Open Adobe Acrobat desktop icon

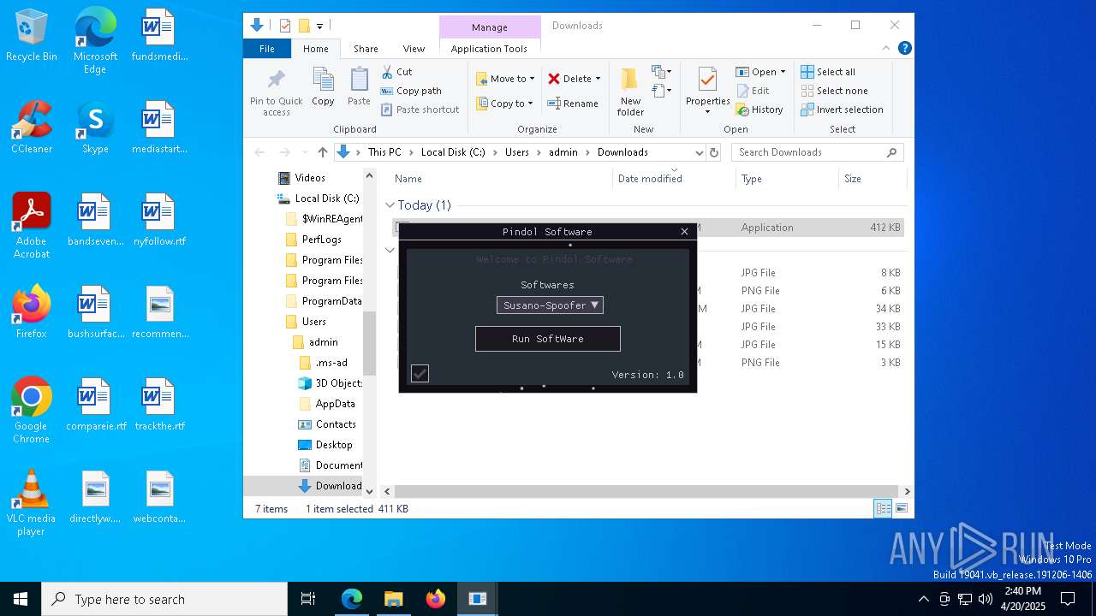[32, 226]
